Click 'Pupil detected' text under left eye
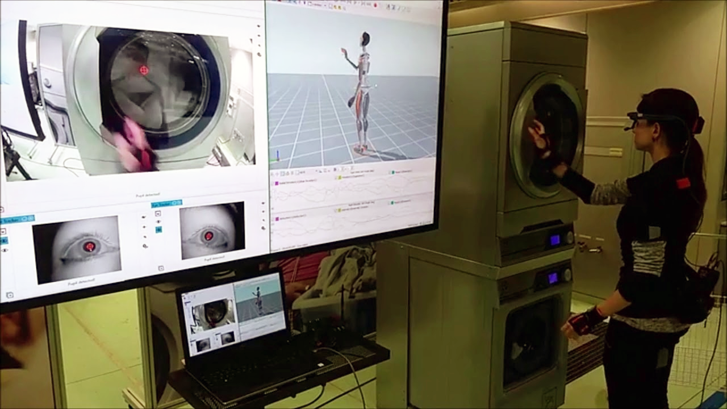 point(81,282)
